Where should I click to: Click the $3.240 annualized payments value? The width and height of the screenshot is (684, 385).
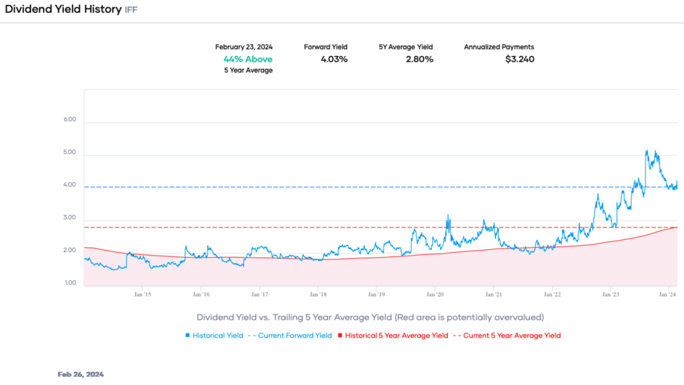(x=520, y=60)
